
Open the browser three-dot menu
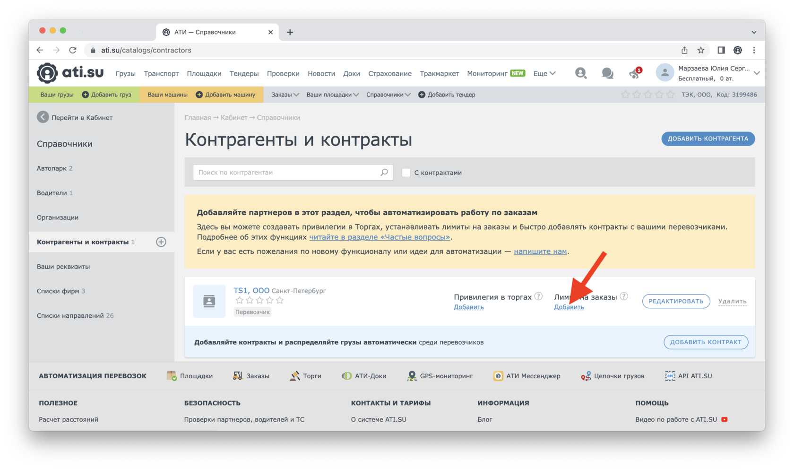coord(754,50)
